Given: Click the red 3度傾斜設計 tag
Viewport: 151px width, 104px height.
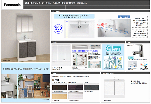Looking at the screenshot, I should point(102,25).
